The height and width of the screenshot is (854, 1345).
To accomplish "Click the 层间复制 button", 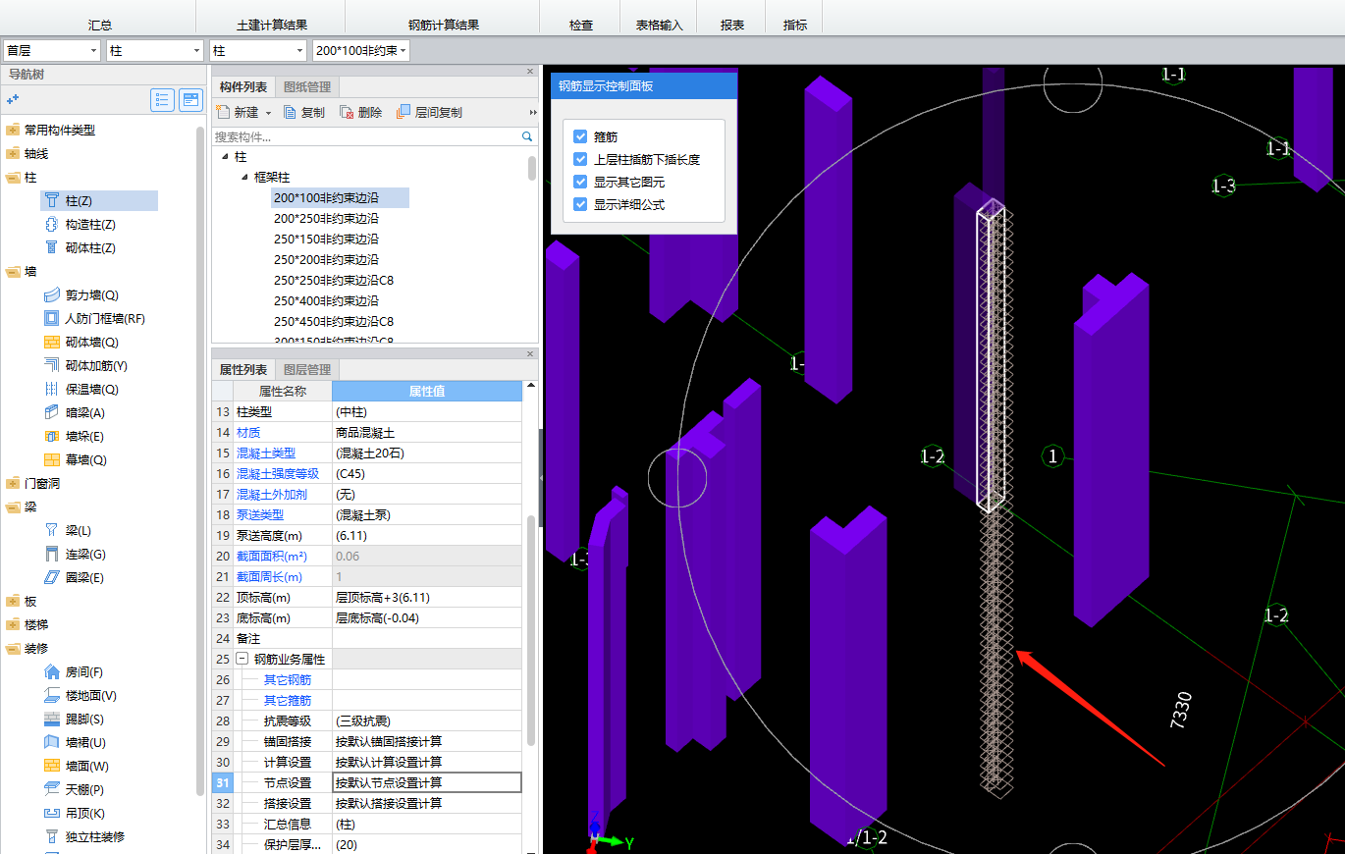I will pos(429,113).
